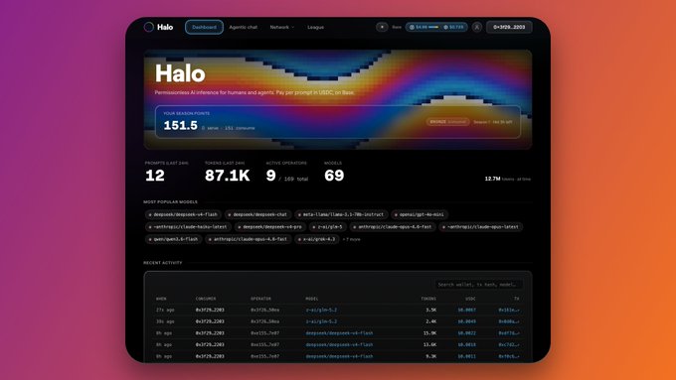Click the $0.0067 USDC amount
Screen dimensions: 676x380
pyautogui.click(x=466, y=310)
